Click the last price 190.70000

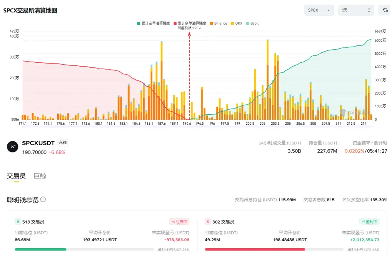click(34, 152)
